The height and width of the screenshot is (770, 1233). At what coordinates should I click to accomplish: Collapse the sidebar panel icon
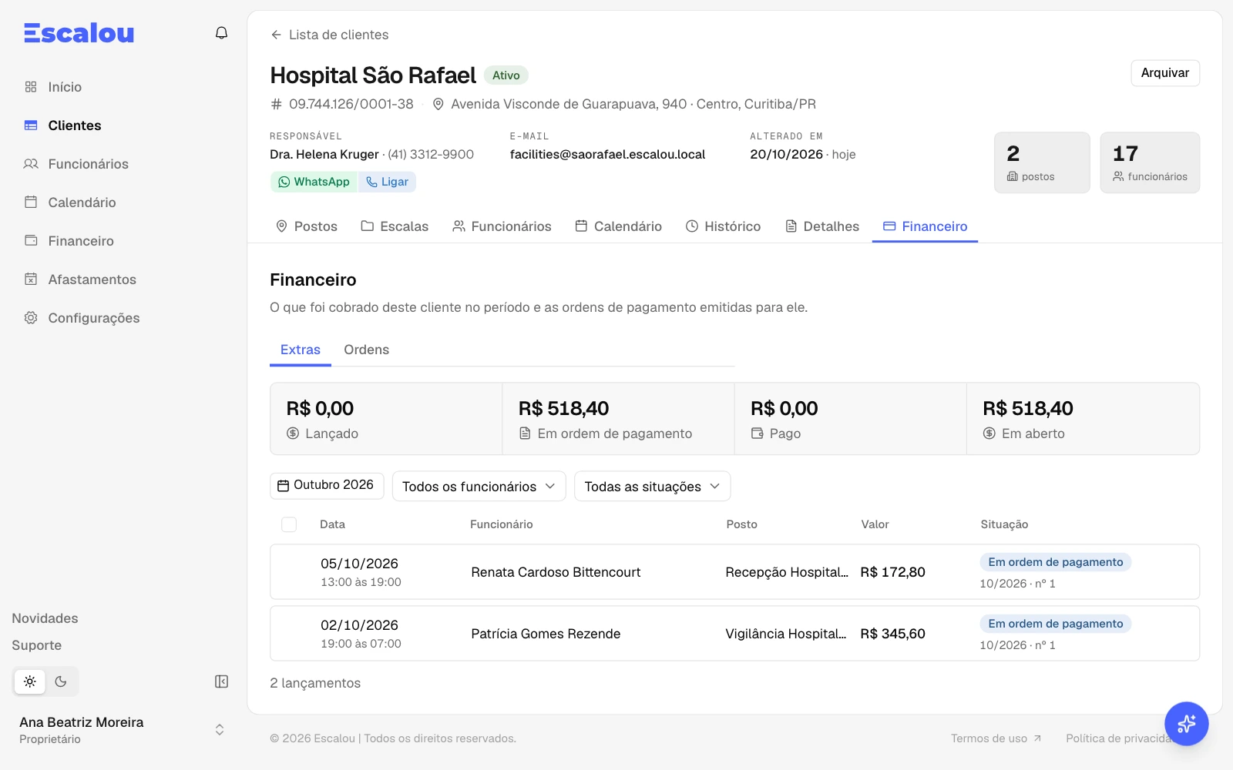click(221, 681)
